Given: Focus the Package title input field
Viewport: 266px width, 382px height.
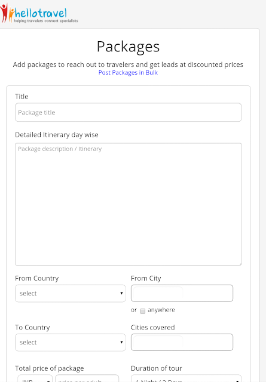Looking at the screenshot, I should coord(129,112).
